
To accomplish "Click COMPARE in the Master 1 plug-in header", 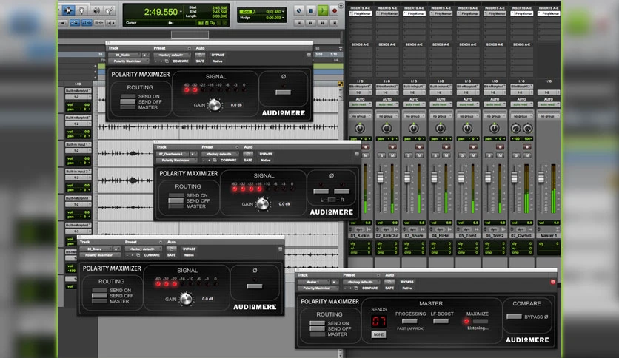I will pos(370,288).
